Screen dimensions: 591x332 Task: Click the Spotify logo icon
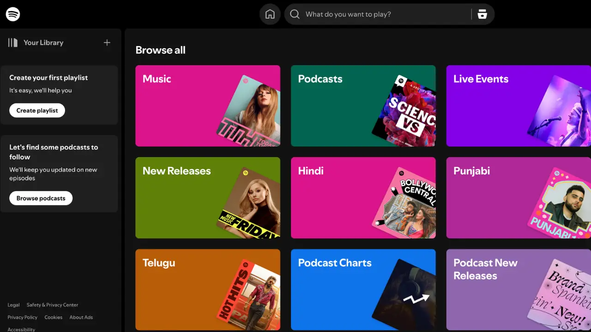pyautogui.click(x=13, y=14)
